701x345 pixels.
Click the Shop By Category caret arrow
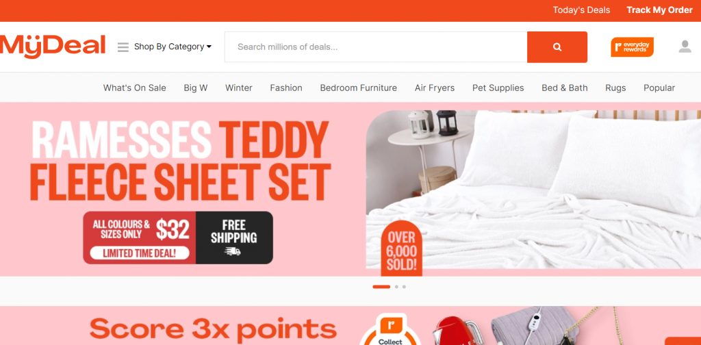pyautogui.click(x=209, y=47)
